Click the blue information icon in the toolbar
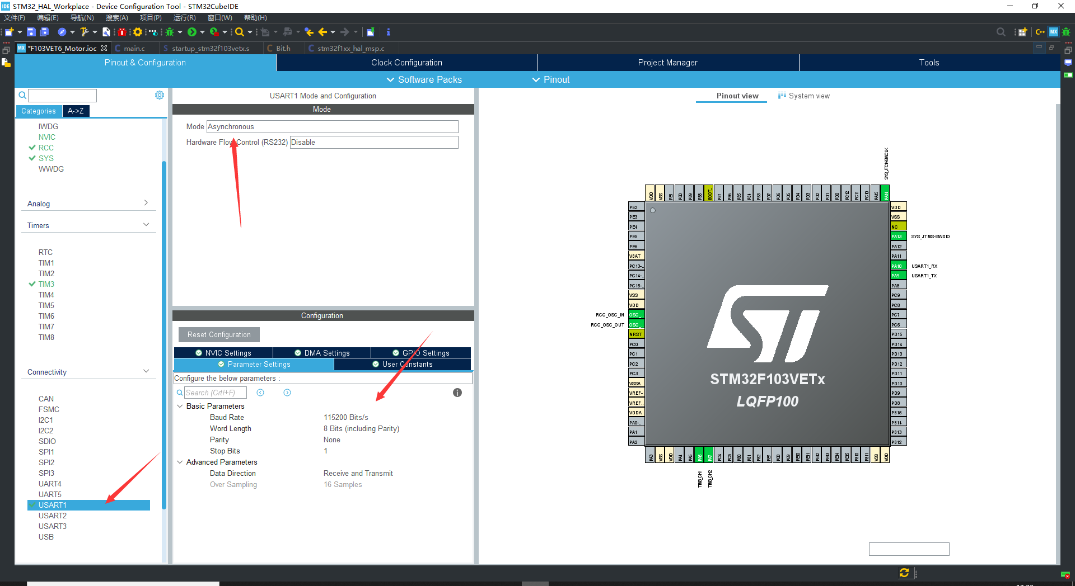 tap(388, 32)
